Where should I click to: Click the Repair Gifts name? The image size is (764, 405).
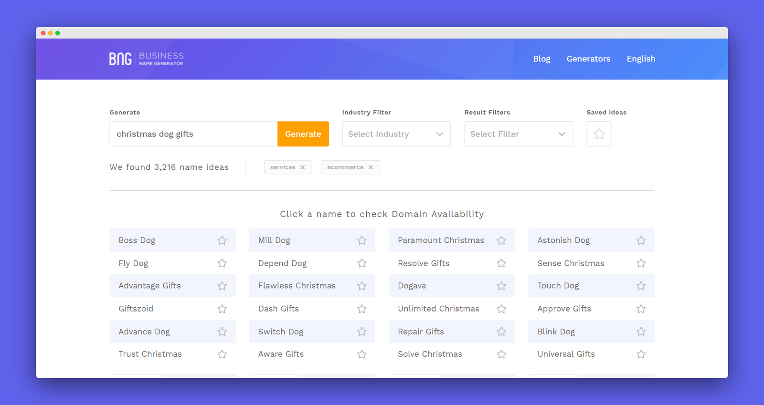pyautogui.click(x=421, y=332)
